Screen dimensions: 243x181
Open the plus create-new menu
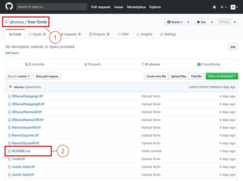coord(223,7)
